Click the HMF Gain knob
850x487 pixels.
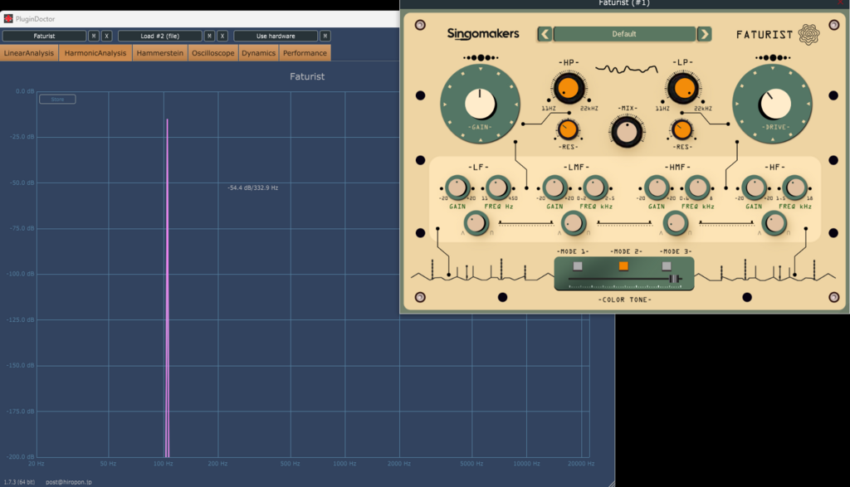(657, 188)
